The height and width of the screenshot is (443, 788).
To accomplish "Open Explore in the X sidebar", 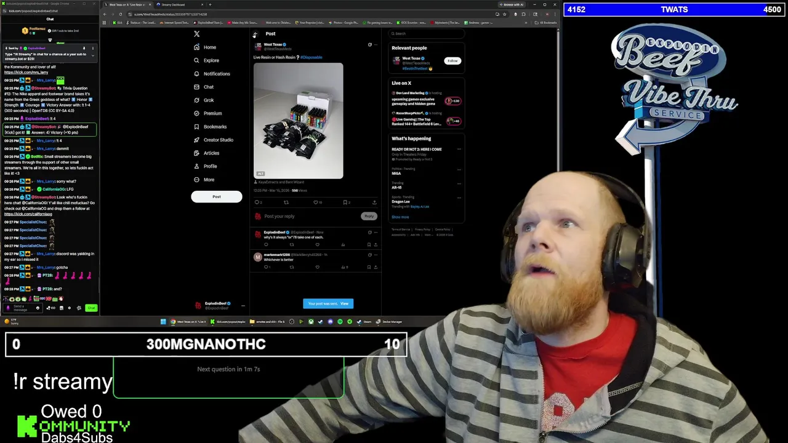I will 206,60.
